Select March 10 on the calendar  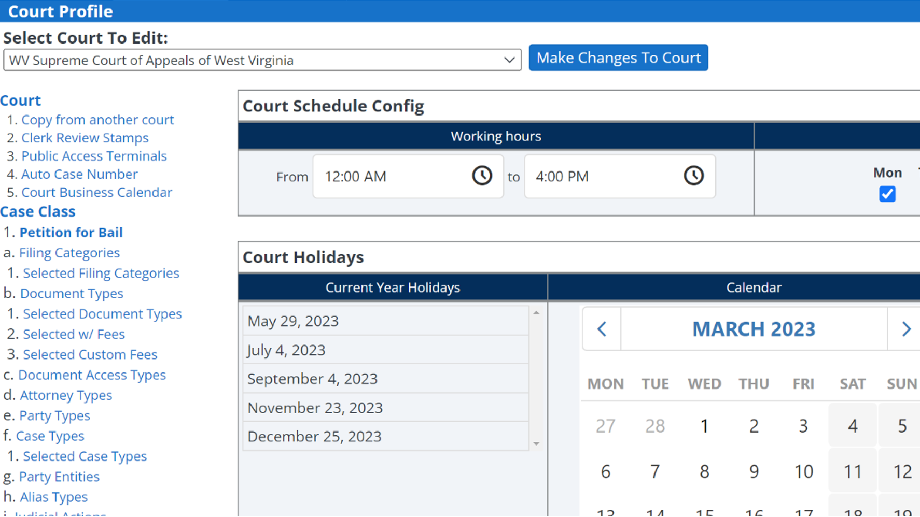pos(803,471)
